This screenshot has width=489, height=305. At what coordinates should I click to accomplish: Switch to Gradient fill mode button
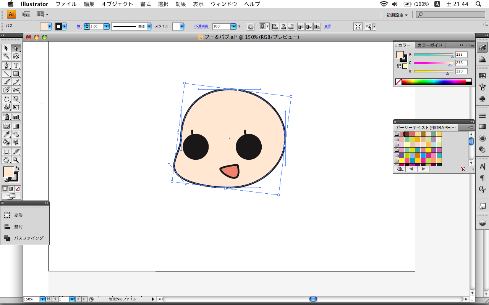(x=11, y=189)
